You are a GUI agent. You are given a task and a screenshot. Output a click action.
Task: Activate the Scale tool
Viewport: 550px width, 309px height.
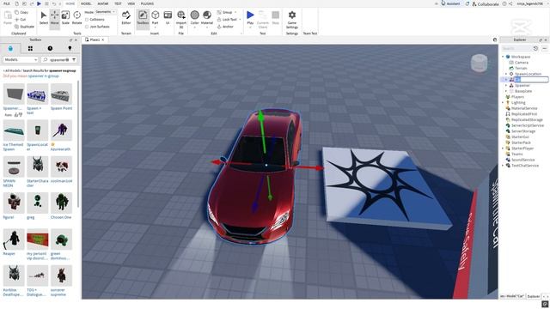65,17
